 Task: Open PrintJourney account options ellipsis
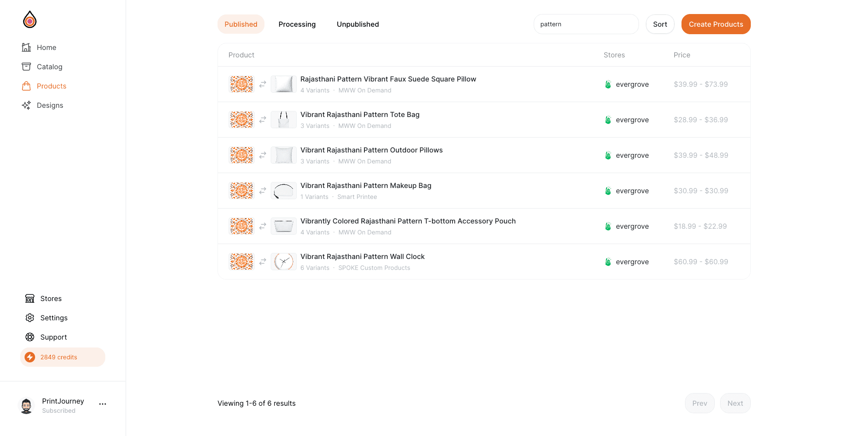click(103, 404)
